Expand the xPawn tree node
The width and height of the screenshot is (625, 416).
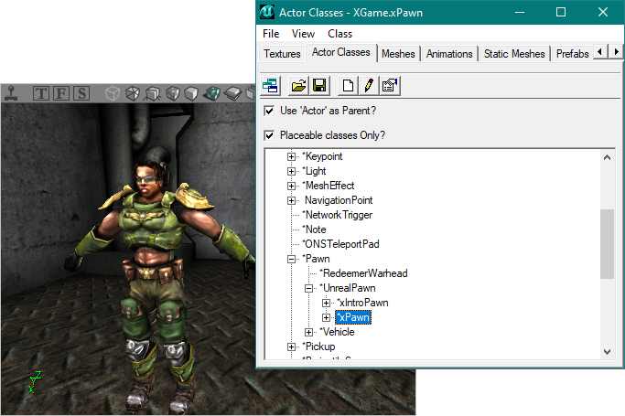(326, 317)
